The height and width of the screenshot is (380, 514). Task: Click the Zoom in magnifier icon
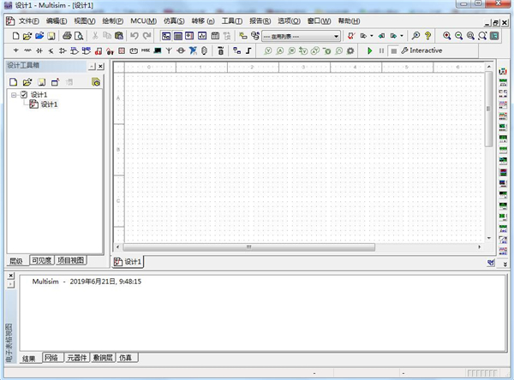point(447,36)
